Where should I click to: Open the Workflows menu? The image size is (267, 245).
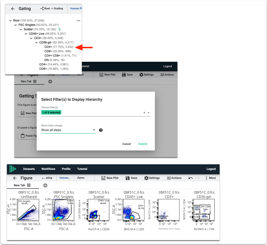[x=48, y=169]
